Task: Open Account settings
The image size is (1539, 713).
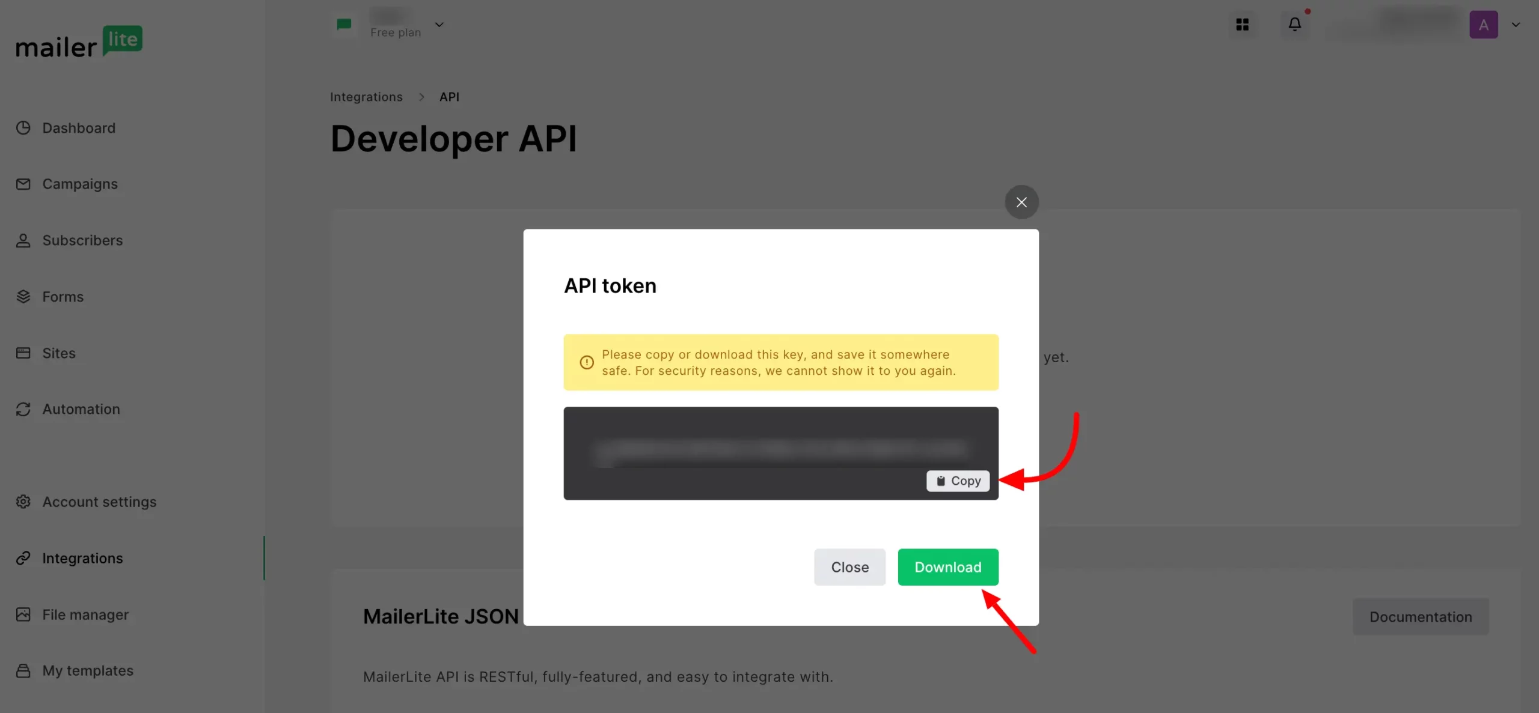Action: point(99,502)
